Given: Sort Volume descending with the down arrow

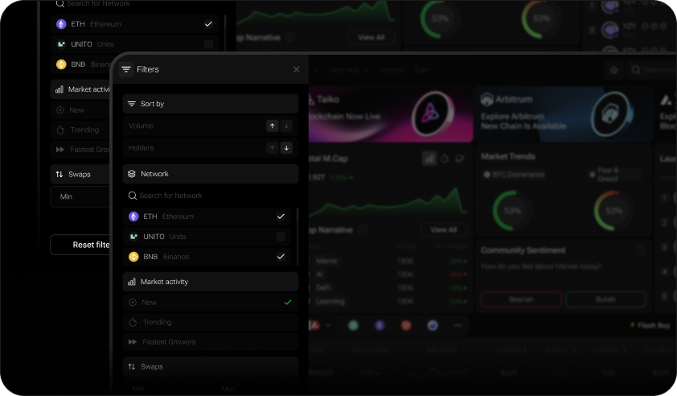Looking at the screenshot, I should (x=286, y=126).
